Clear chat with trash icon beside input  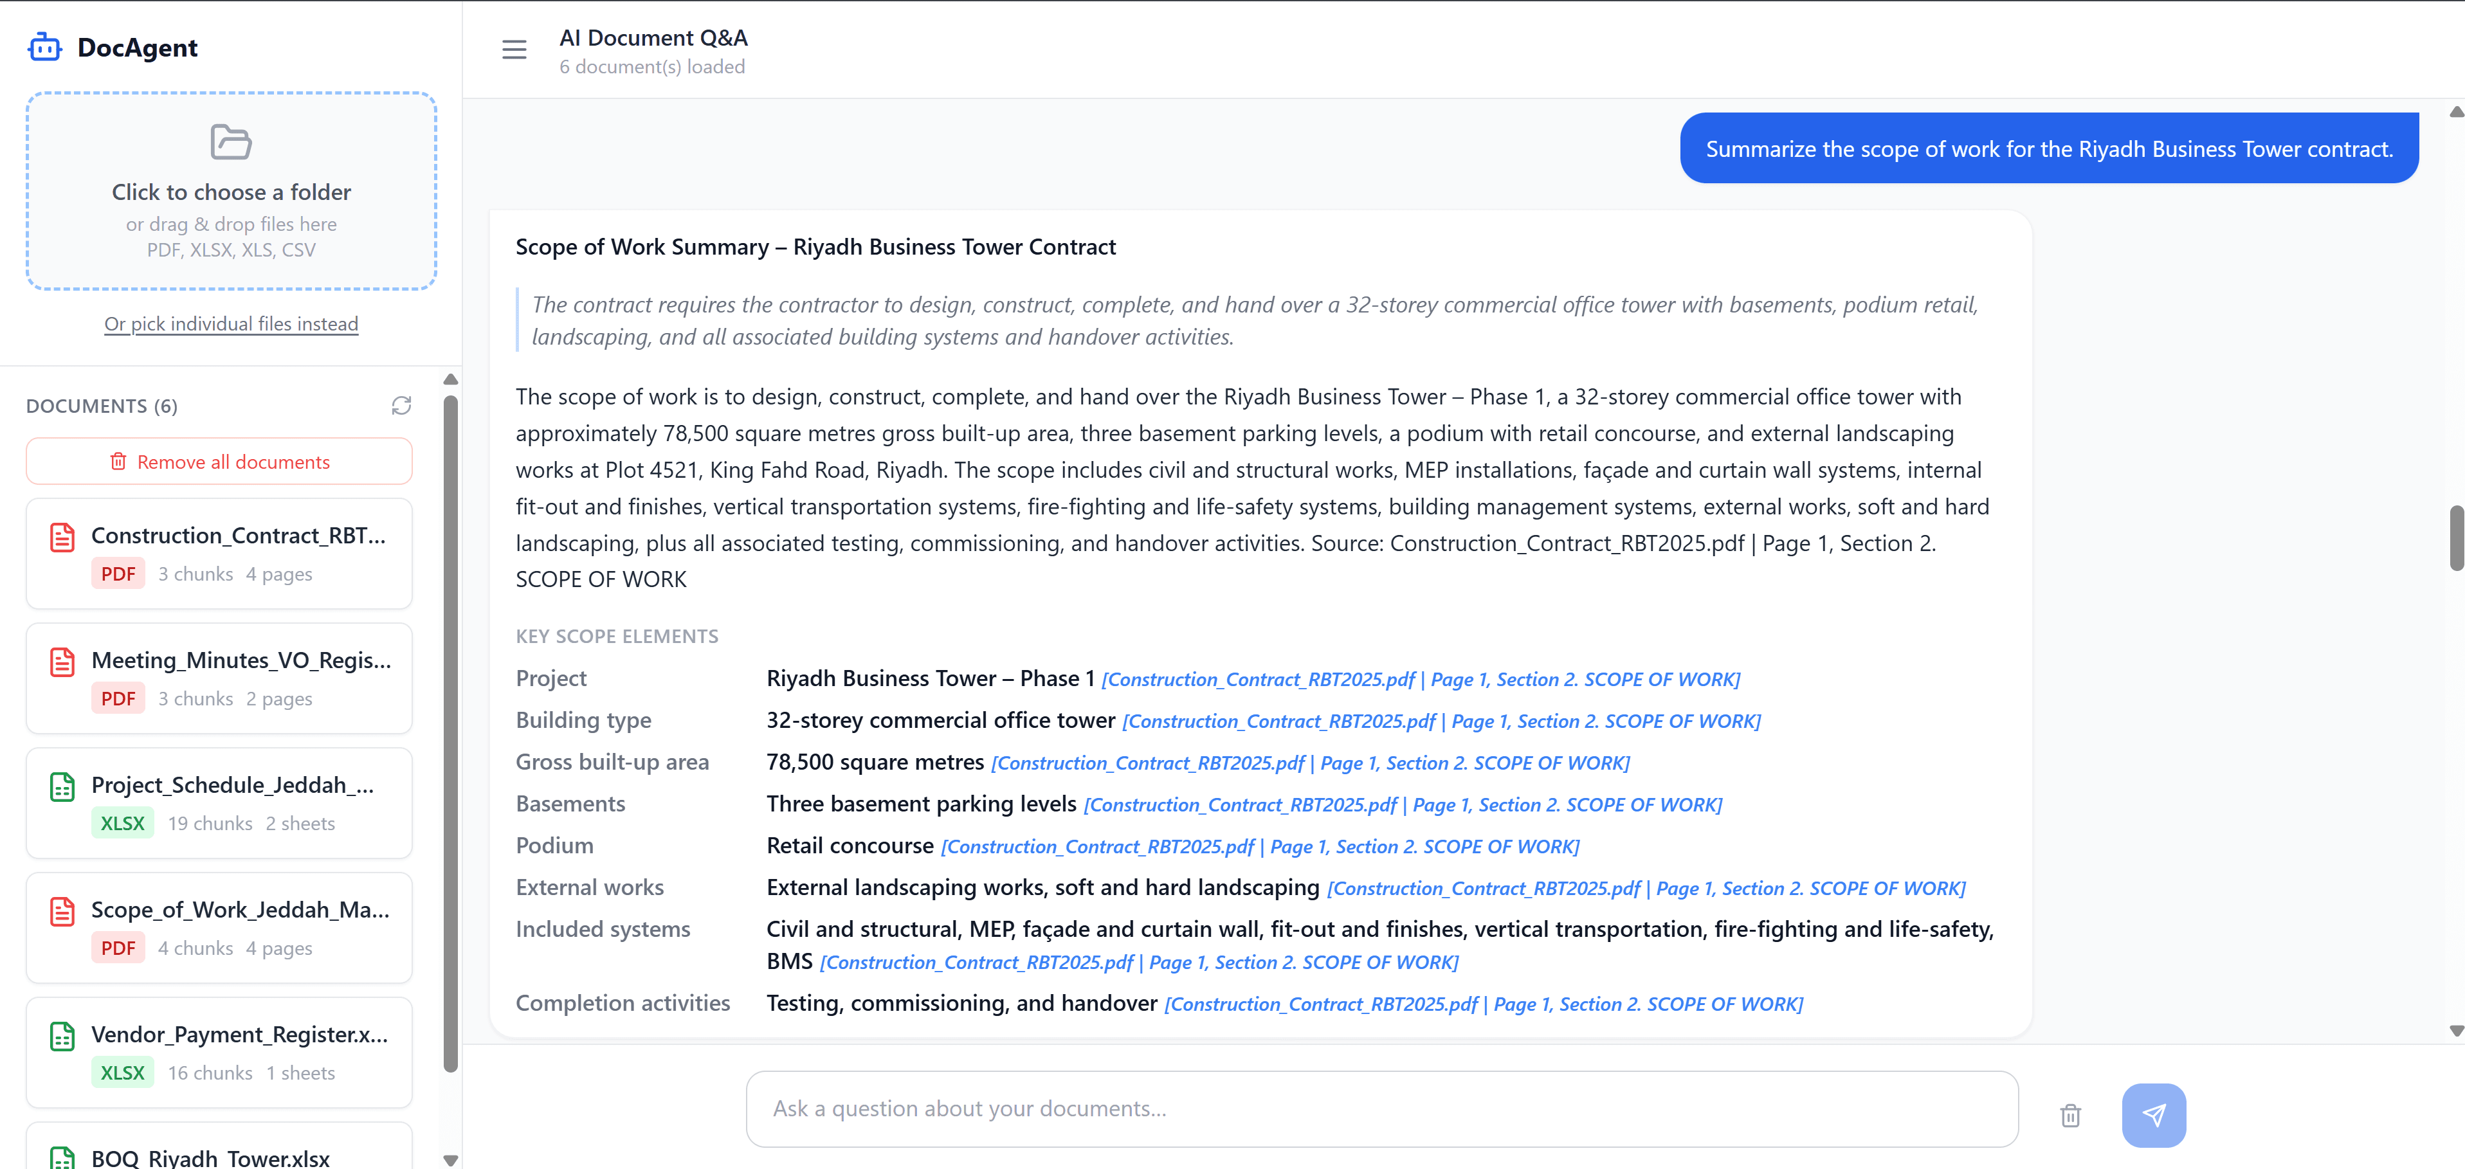coord(2069,1116)
